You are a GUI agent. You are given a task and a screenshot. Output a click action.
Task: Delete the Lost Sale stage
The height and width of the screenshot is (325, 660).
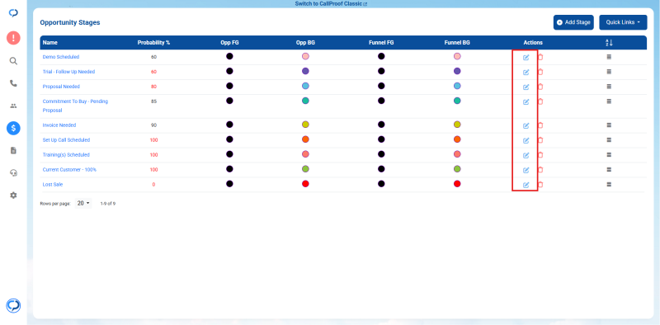coord(540,185)
